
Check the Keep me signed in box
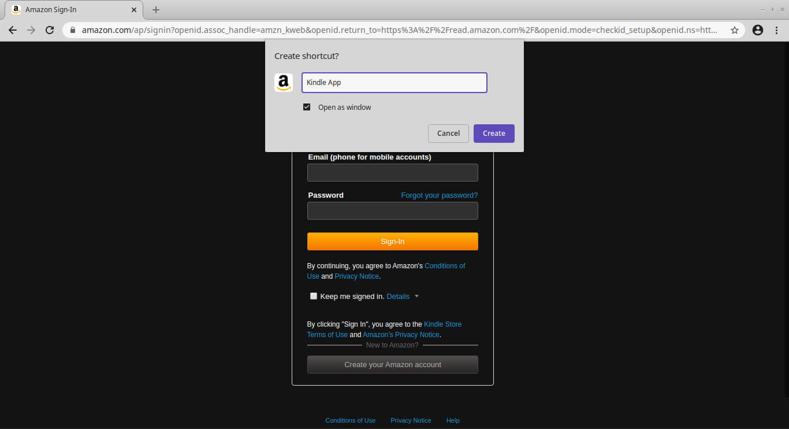pos(314,296)
